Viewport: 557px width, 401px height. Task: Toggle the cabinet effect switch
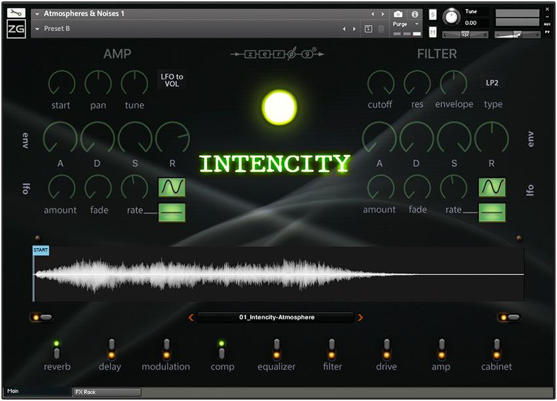497,349
